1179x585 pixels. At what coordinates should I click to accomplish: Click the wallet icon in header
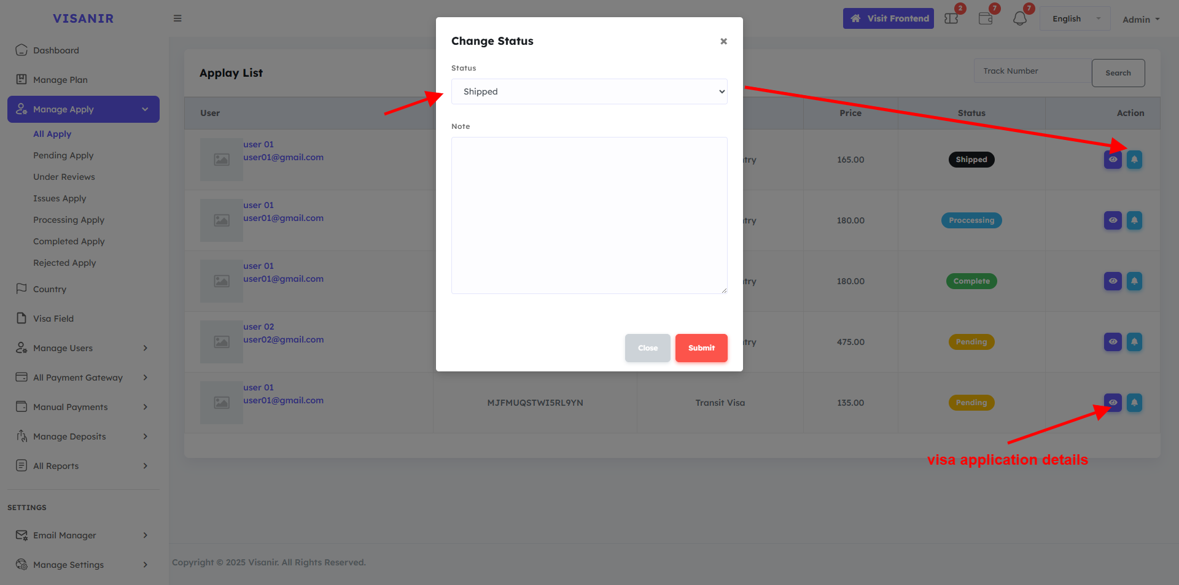click(x=986, y=18)
